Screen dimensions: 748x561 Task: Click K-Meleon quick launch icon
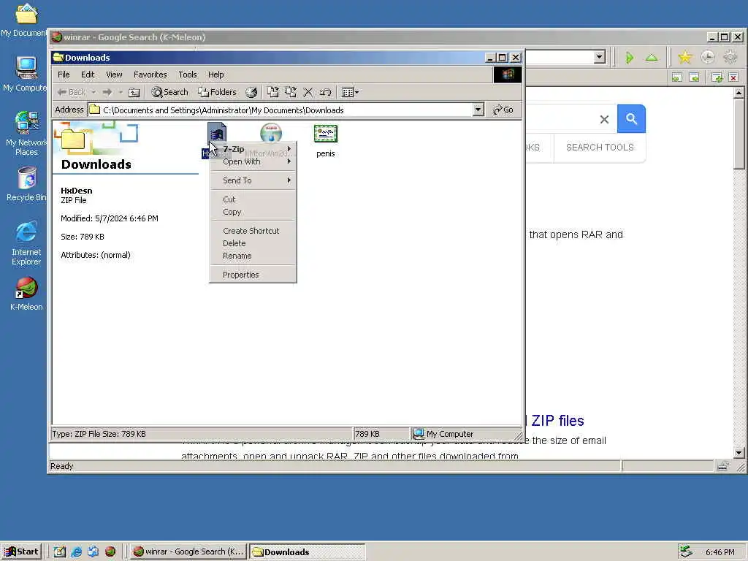[x=110, y=552]
